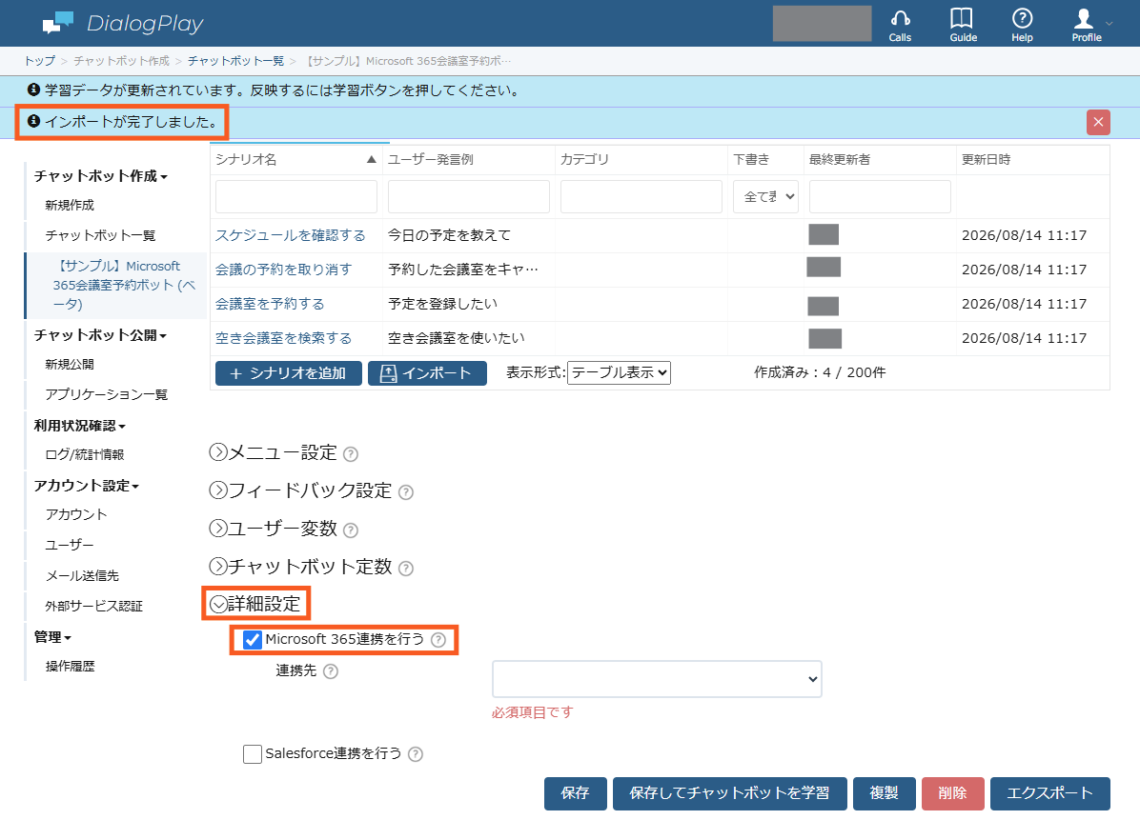Click help icon beside 連携先 label
Image resolution: width=1140 pixels, height=820 pixels.
coord(330,671)
